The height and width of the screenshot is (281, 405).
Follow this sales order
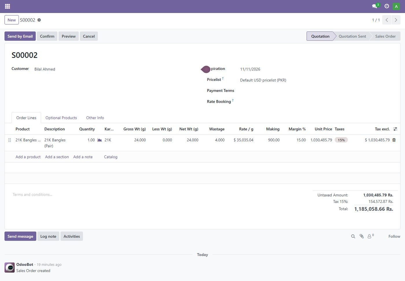click(394, 236)
